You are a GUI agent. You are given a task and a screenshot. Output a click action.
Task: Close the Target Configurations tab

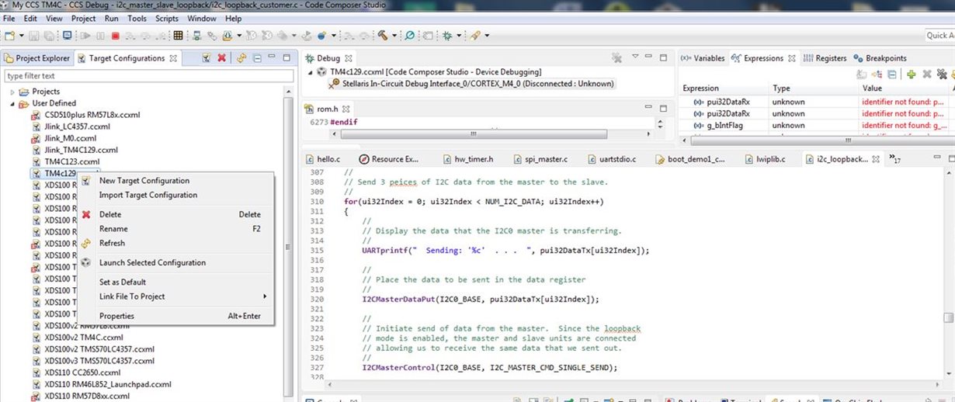pyautogui.click(x=173, y=58)
